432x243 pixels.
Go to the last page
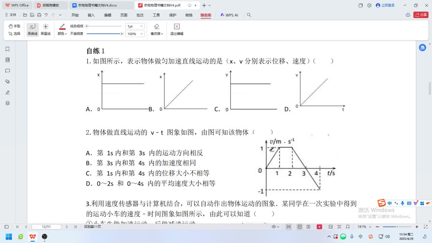coord(75,227)
